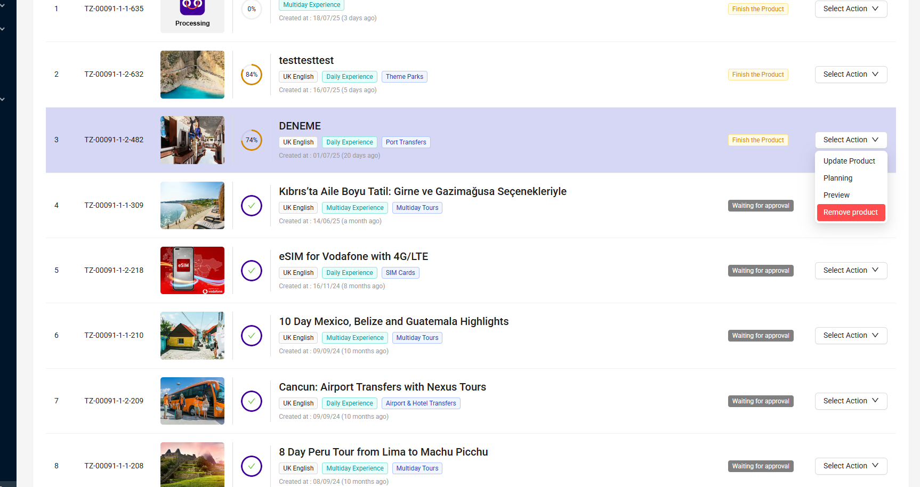The image size is (920, 487).
Task: Open the eSIM Vodafone product thumbnail
Action: (192, 271)
